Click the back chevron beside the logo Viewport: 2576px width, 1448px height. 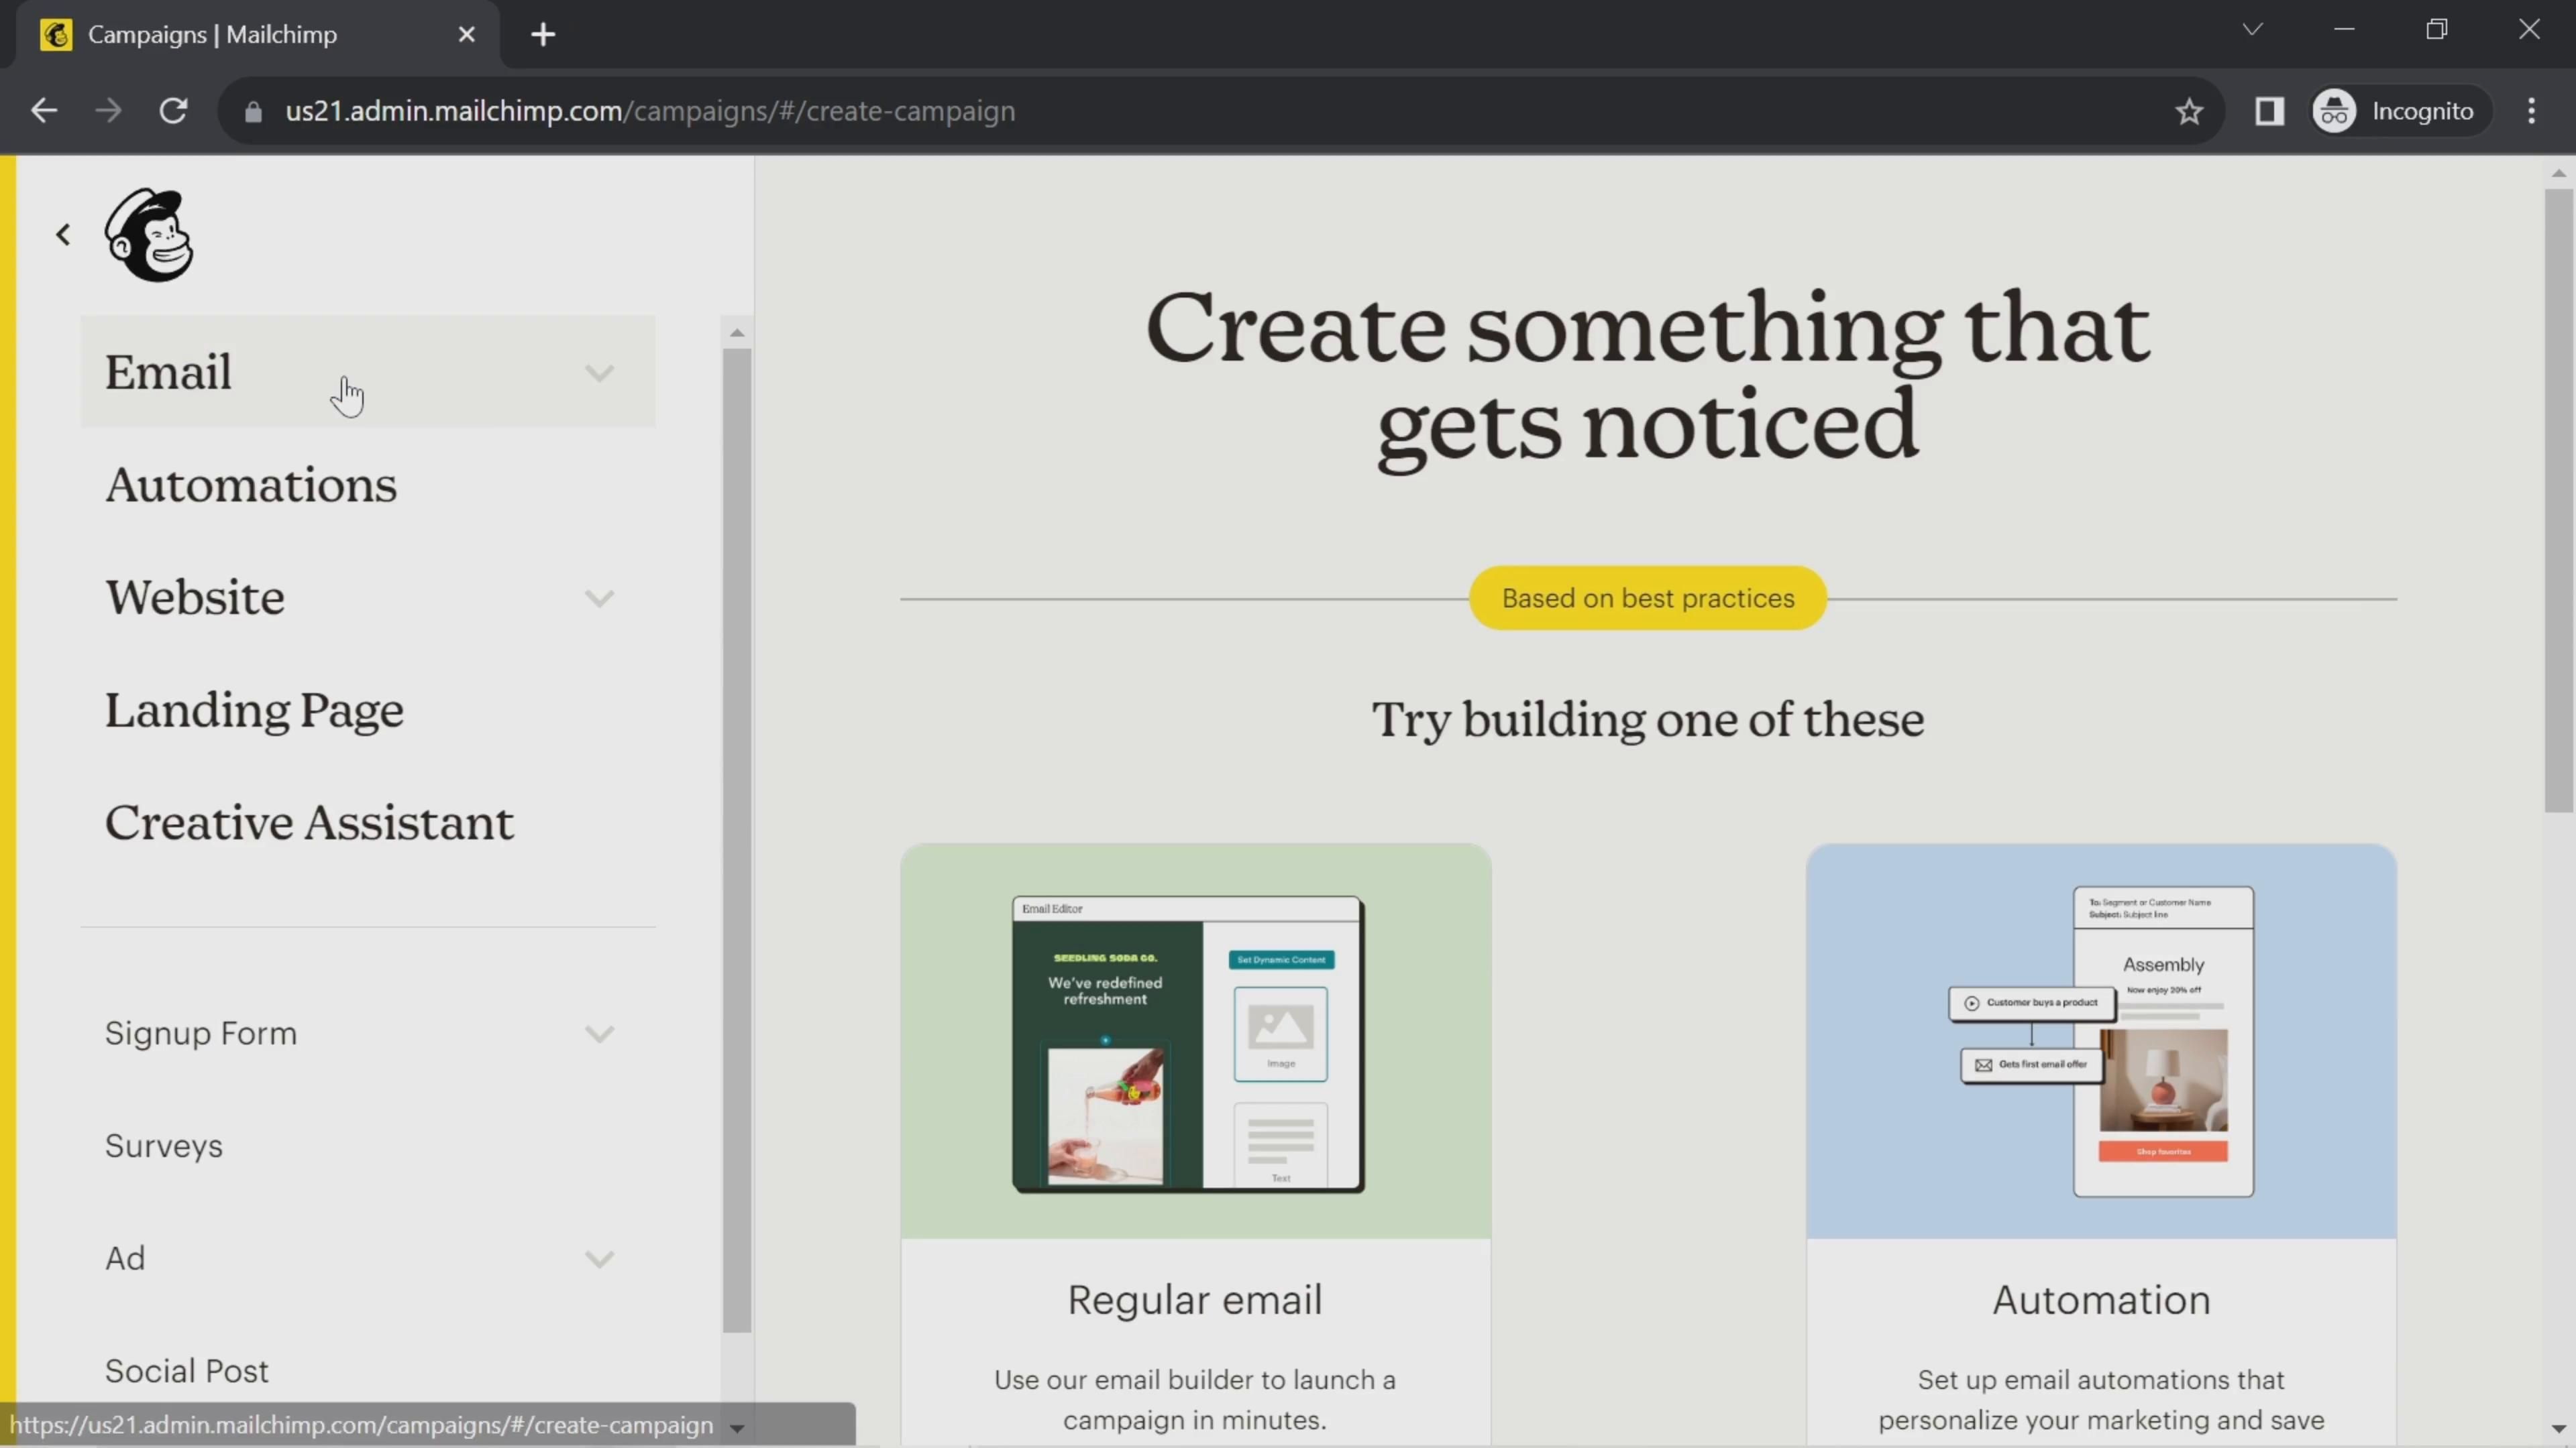point(63,235)
